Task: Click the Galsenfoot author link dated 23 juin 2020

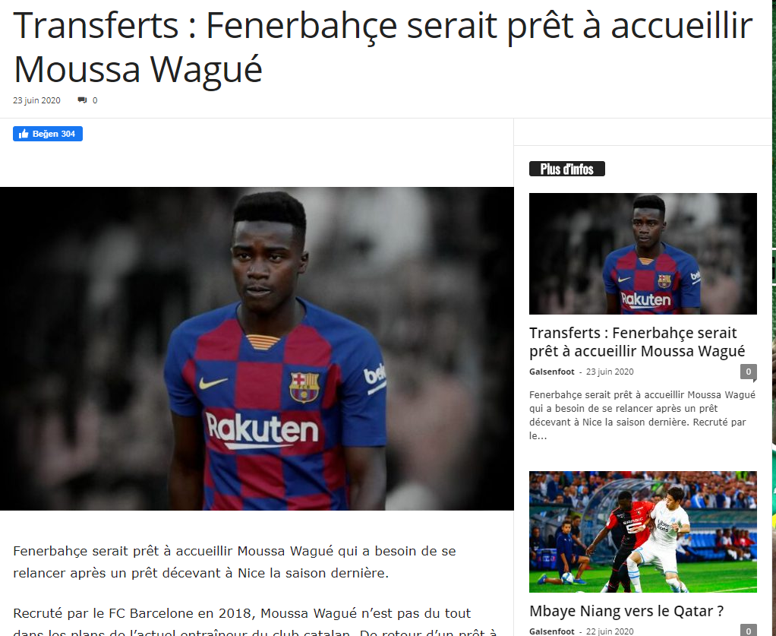Action: pos(552,372)
